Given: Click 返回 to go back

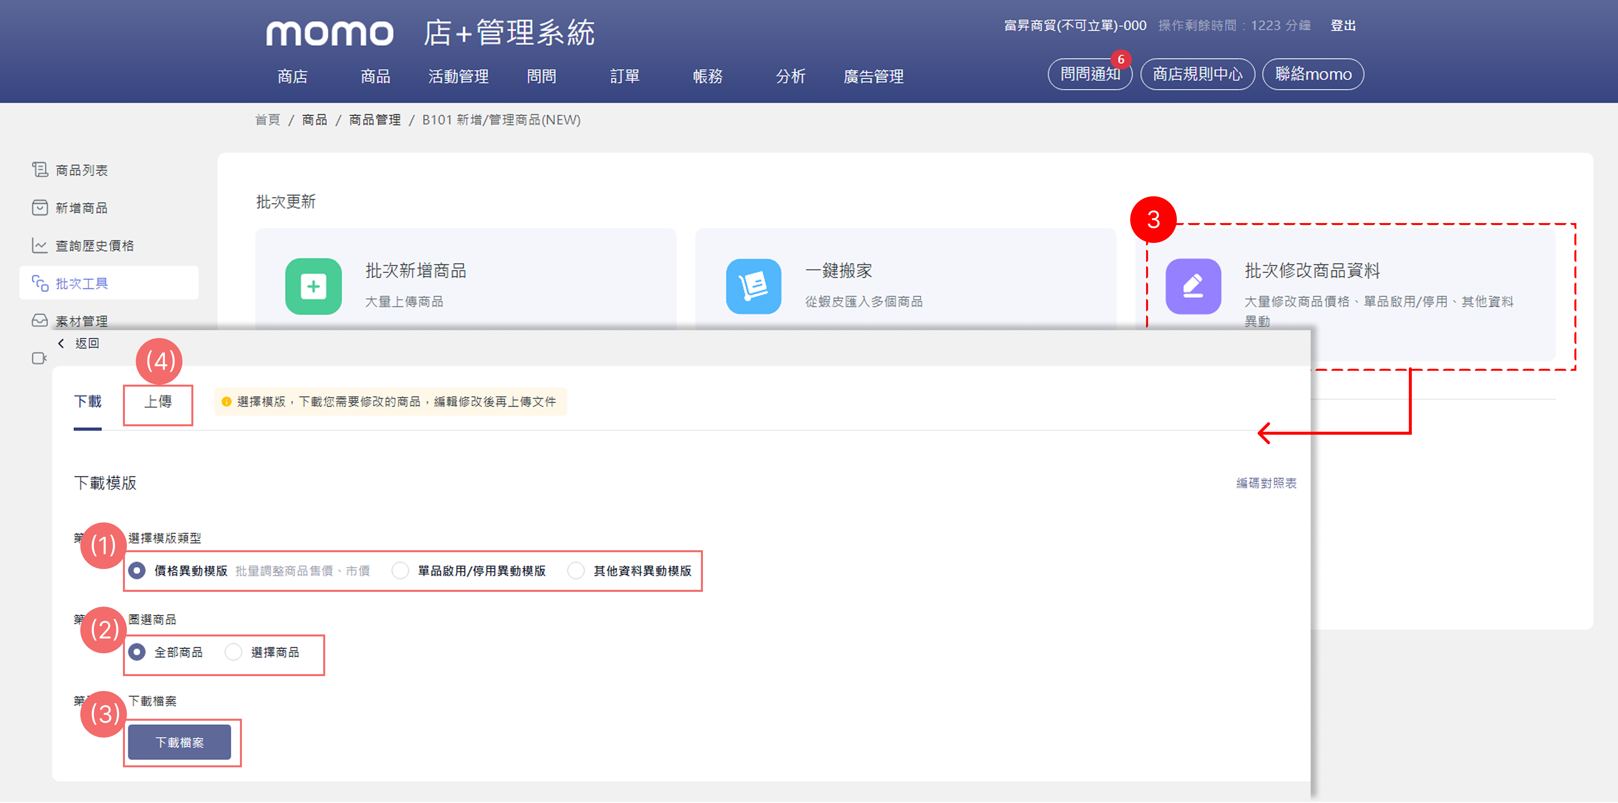Looking at the screenshot, I should click(87, 343).
